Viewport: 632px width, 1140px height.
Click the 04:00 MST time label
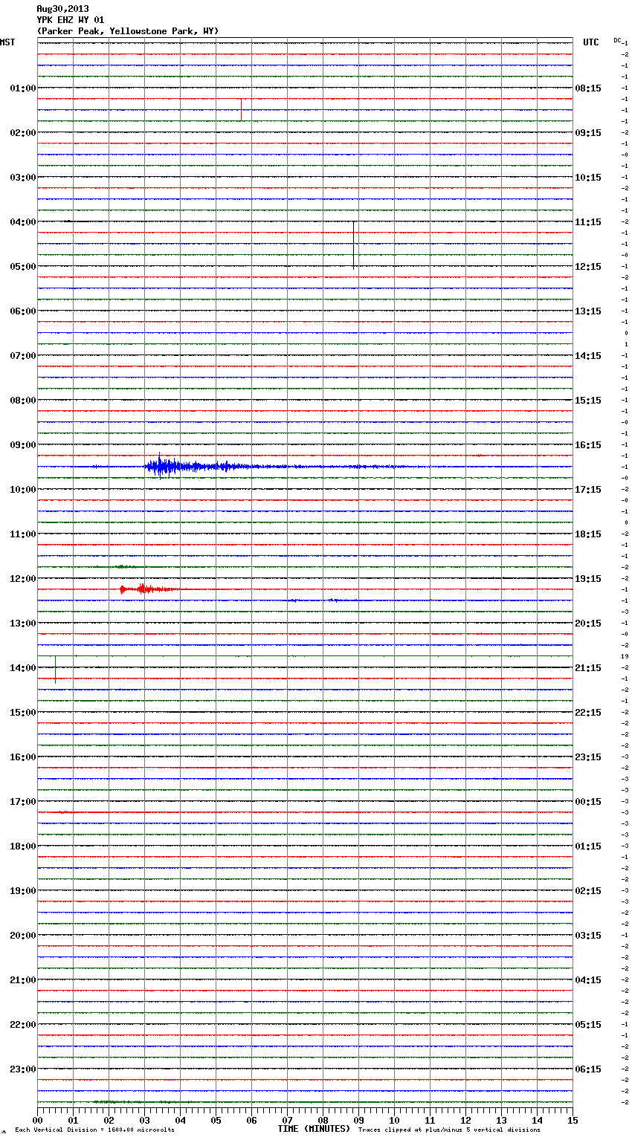click(23, 221)
